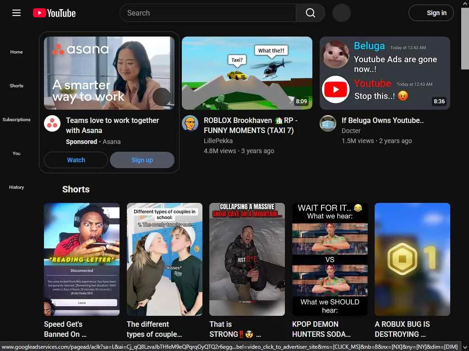469x351 pixels.
Task: Click the Sponsored label on Asana ad
Action: (x=82, y=142)
